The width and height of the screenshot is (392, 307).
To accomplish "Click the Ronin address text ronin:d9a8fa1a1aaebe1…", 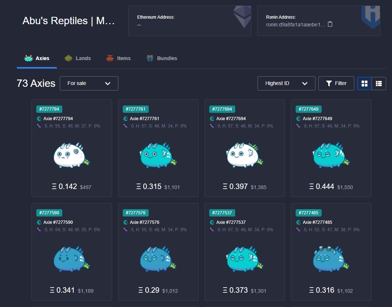I will pyautogui.click(x=296, y=25).
